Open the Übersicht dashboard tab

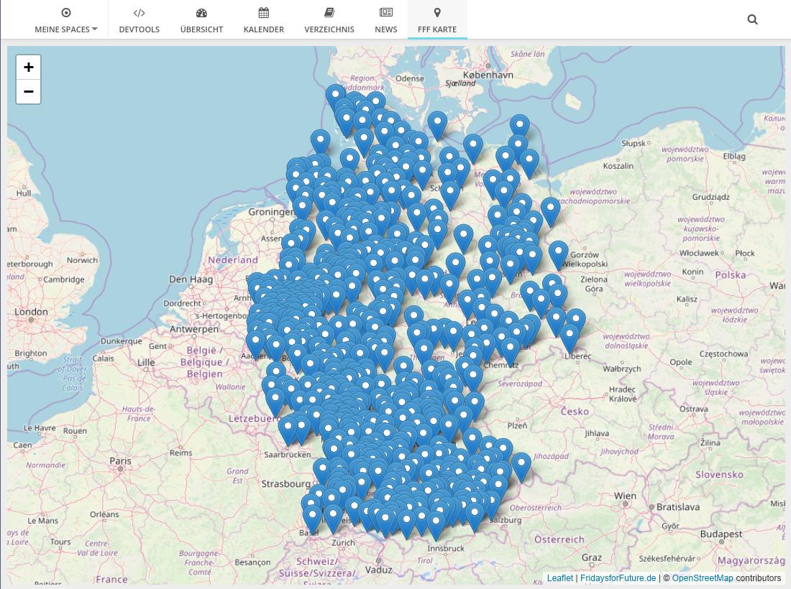pos(201,20)
